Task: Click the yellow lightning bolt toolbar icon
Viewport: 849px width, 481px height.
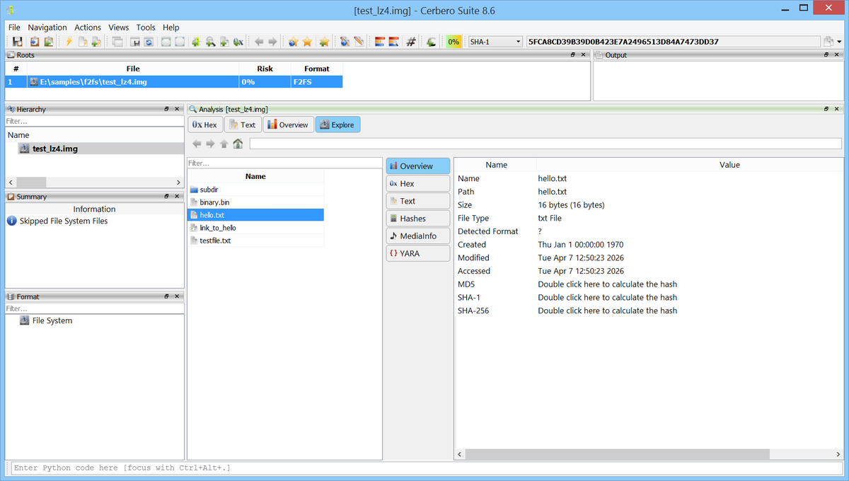Action: pyautogui.click(x=69, y=42)
